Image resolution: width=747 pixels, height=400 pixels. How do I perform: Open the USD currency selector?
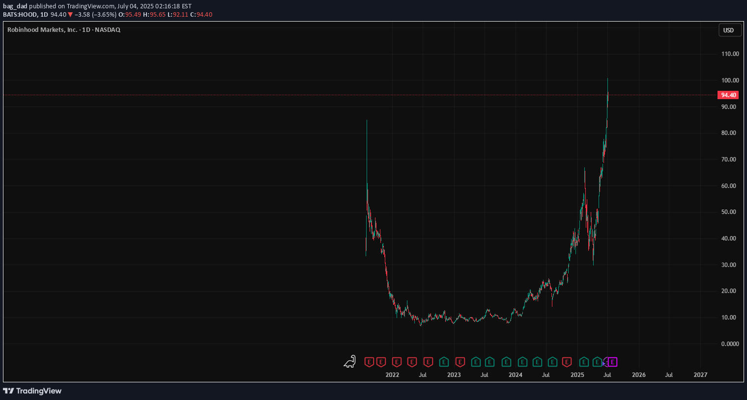[729, 30]
